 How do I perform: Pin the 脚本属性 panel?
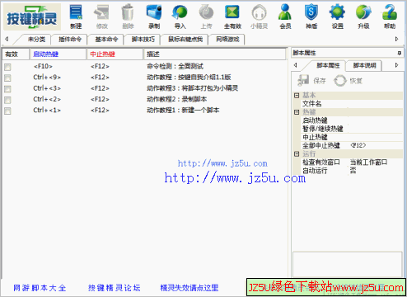click(x=400, y=53)
